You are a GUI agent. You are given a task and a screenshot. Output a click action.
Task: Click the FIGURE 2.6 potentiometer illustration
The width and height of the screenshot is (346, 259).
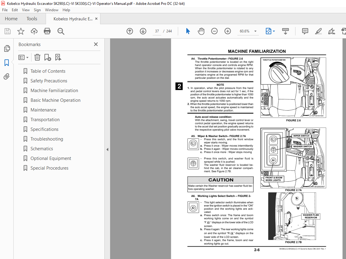(x=293, y=88)
